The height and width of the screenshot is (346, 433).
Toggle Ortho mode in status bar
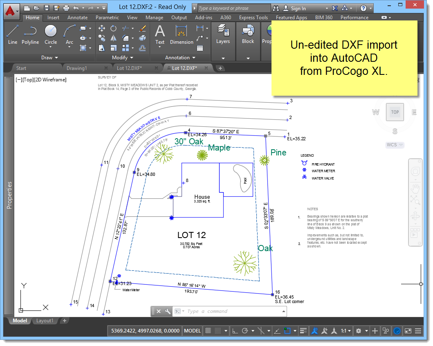pos(235,331)
